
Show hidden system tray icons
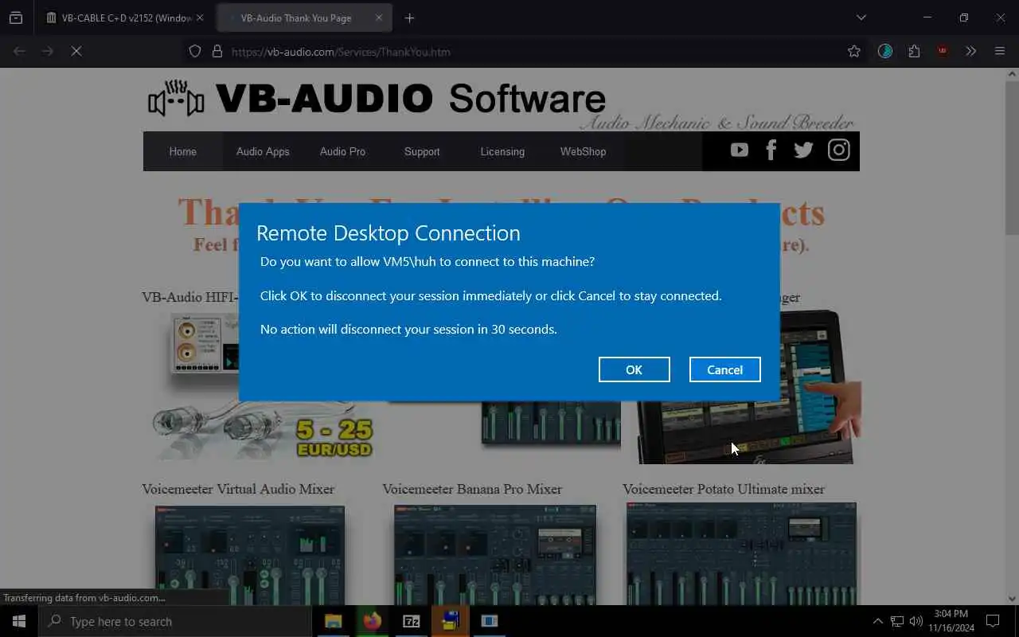pos(878,621)
